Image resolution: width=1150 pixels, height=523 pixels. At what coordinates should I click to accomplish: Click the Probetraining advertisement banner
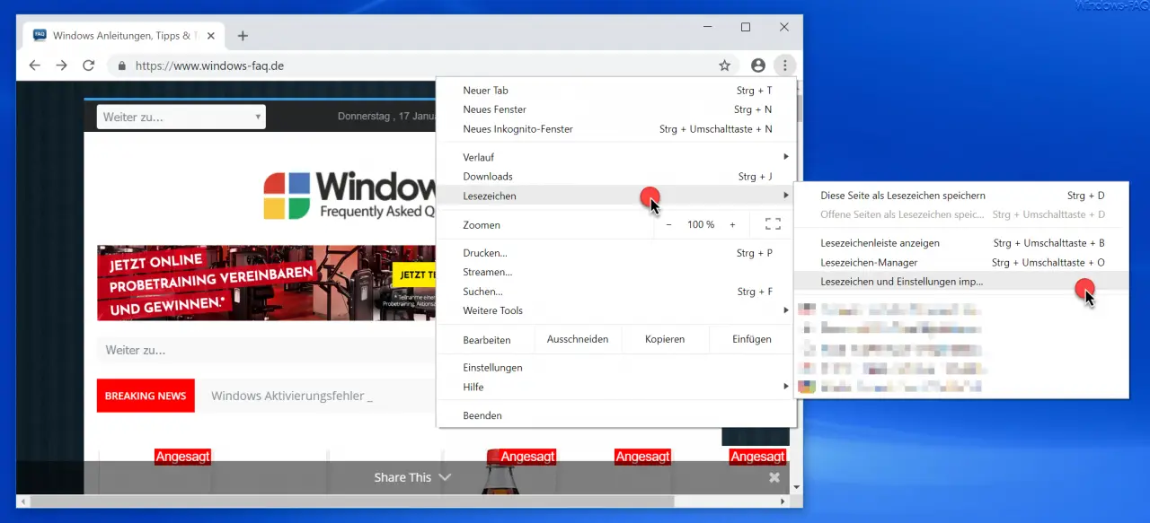point(267,283)
